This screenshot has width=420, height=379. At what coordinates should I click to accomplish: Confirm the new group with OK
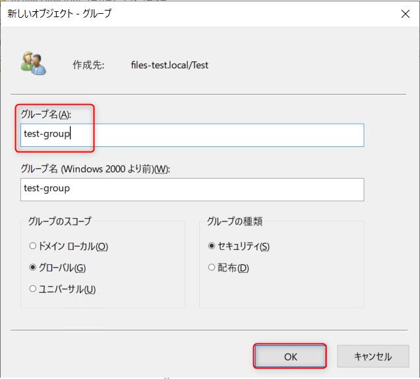[x=290, y=357]
